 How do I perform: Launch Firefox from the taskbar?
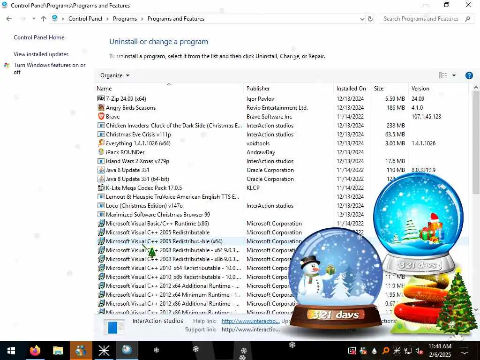35,351
